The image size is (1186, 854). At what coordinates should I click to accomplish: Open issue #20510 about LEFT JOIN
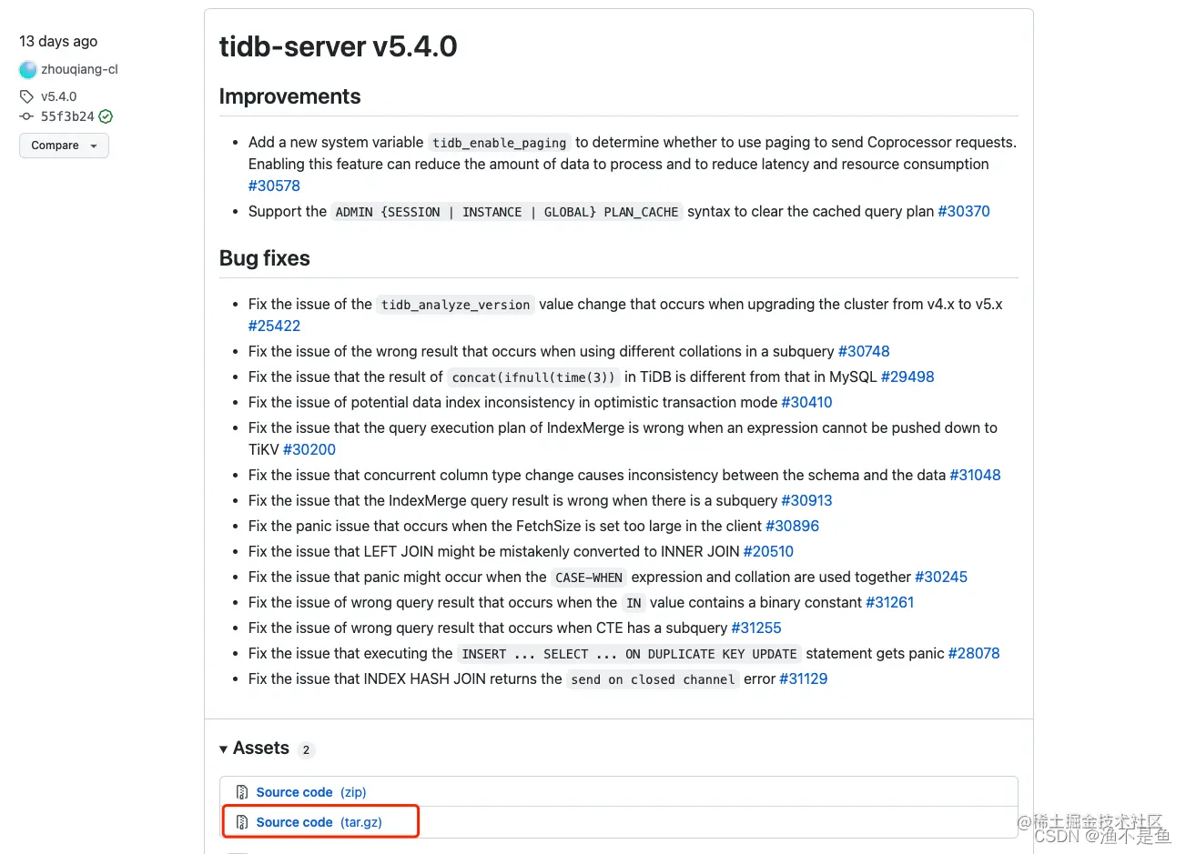[x=768, y=551]
